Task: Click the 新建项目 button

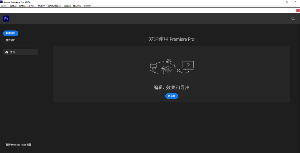Action: pos(11,33)
